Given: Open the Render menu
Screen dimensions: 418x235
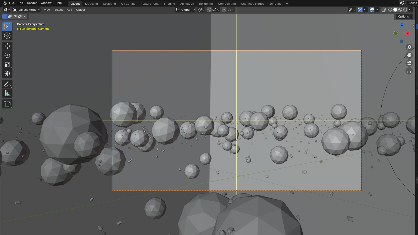Looking at the screenshot, I should click(32, 3).
